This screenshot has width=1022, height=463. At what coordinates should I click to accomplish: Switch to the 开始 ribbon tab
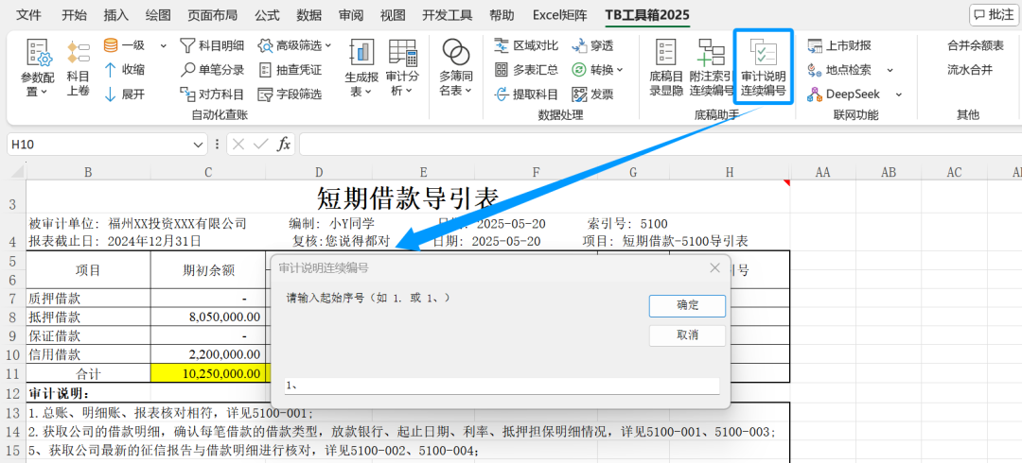tap(75, 15)
